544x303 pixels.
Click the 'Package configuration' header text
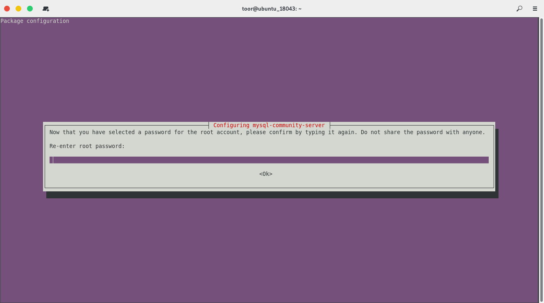(35, 21)
